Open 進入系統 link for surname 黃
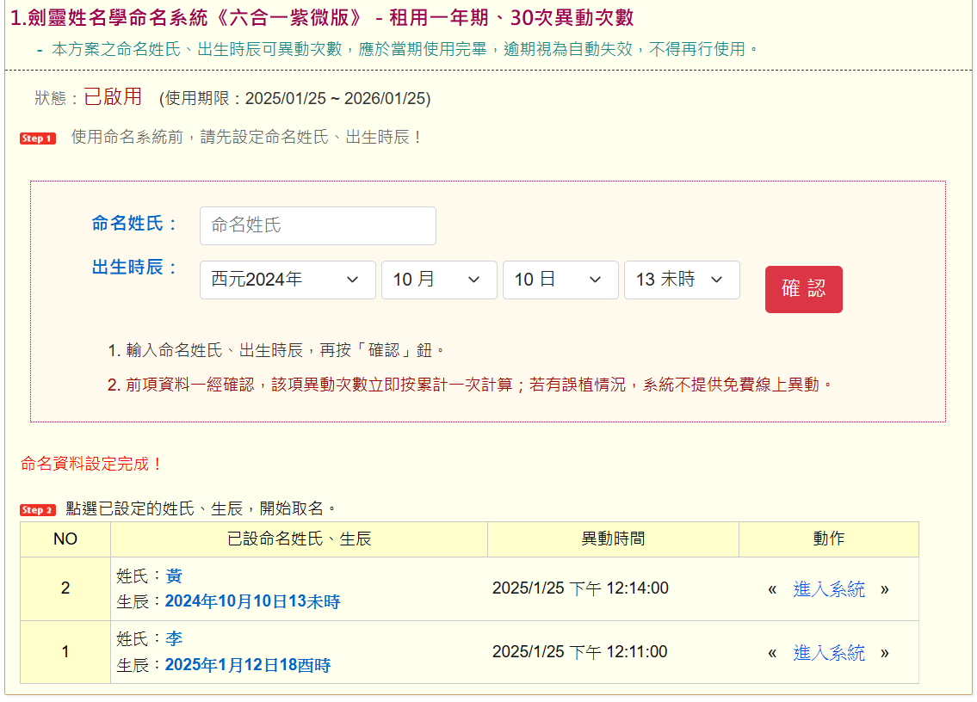Viewport: 977px width, 702px height. pos(829,589)
